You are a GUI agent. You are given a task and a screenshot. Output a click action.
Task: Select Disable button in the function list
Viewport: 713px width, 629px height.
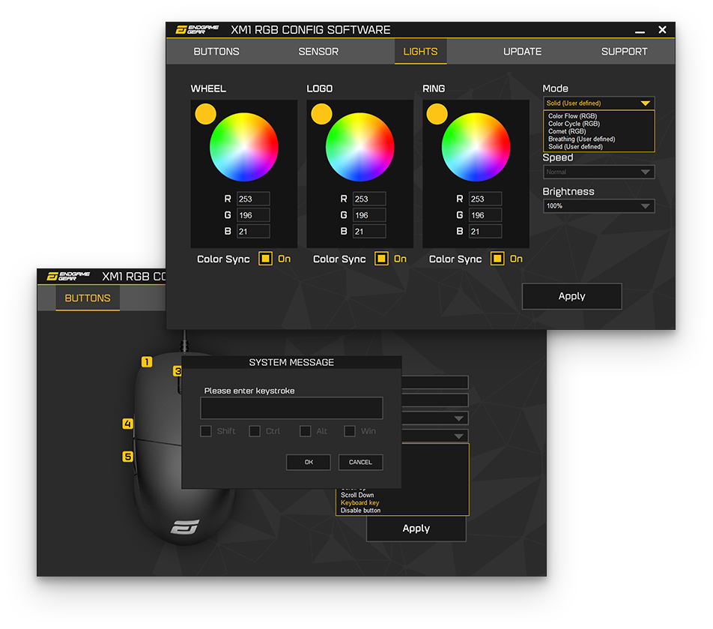point(360,511)
